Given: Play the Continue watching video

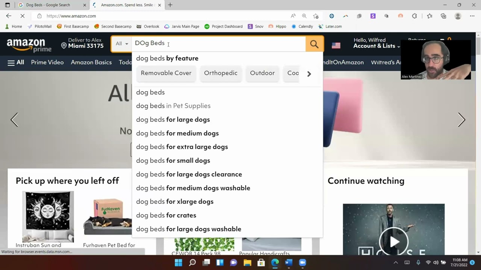Looking at the screenshot, I should (x=394, y=241).
